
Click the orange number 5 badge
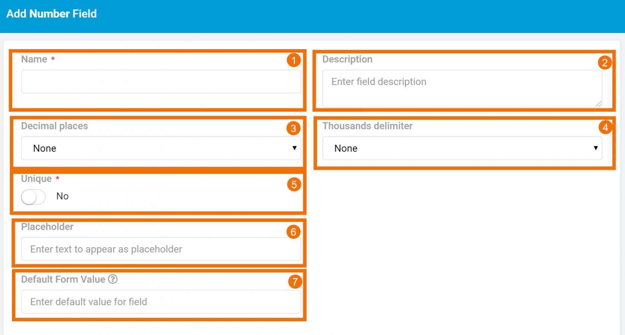[x=294, y=185]
